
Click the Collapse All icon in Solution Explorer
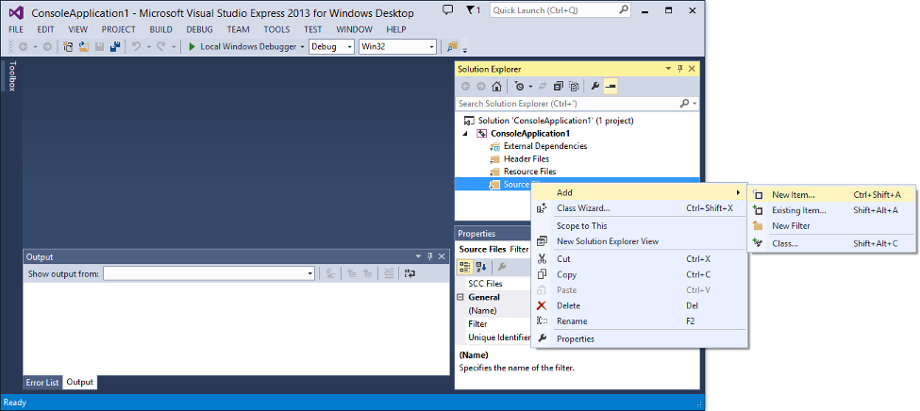[559, 86]
